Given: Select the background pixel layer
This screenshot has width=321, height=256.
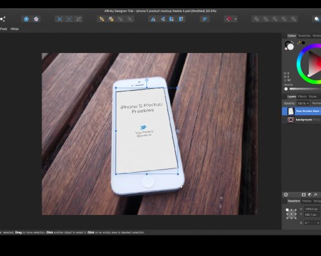Looking at the screenshot, I should point(301,120).
